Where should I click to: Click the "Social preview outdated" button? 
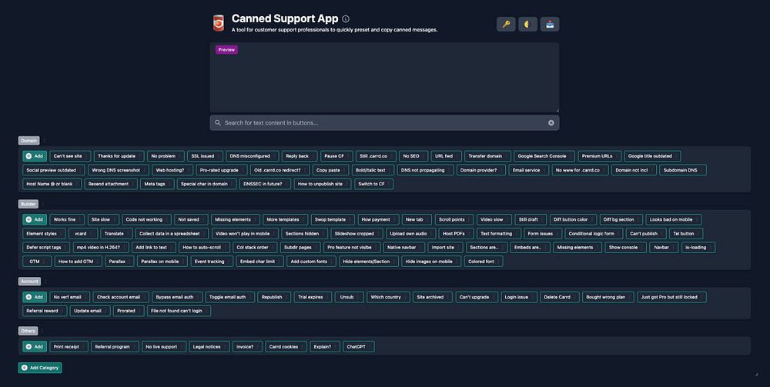54,170
